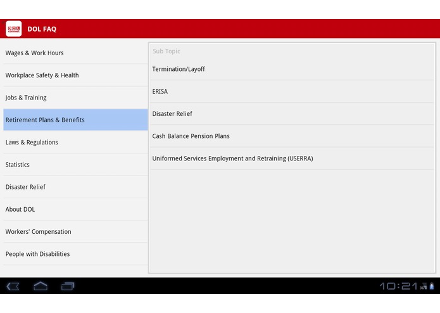Open People with Disabilities topic
Viewport: 440px width, 313px height.
click(75, 254)
